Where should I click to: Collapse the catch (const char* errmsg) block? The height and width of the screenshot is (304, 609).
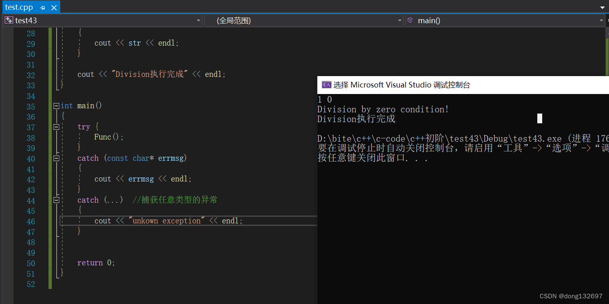pyautogui.click(x=56, y=158)
